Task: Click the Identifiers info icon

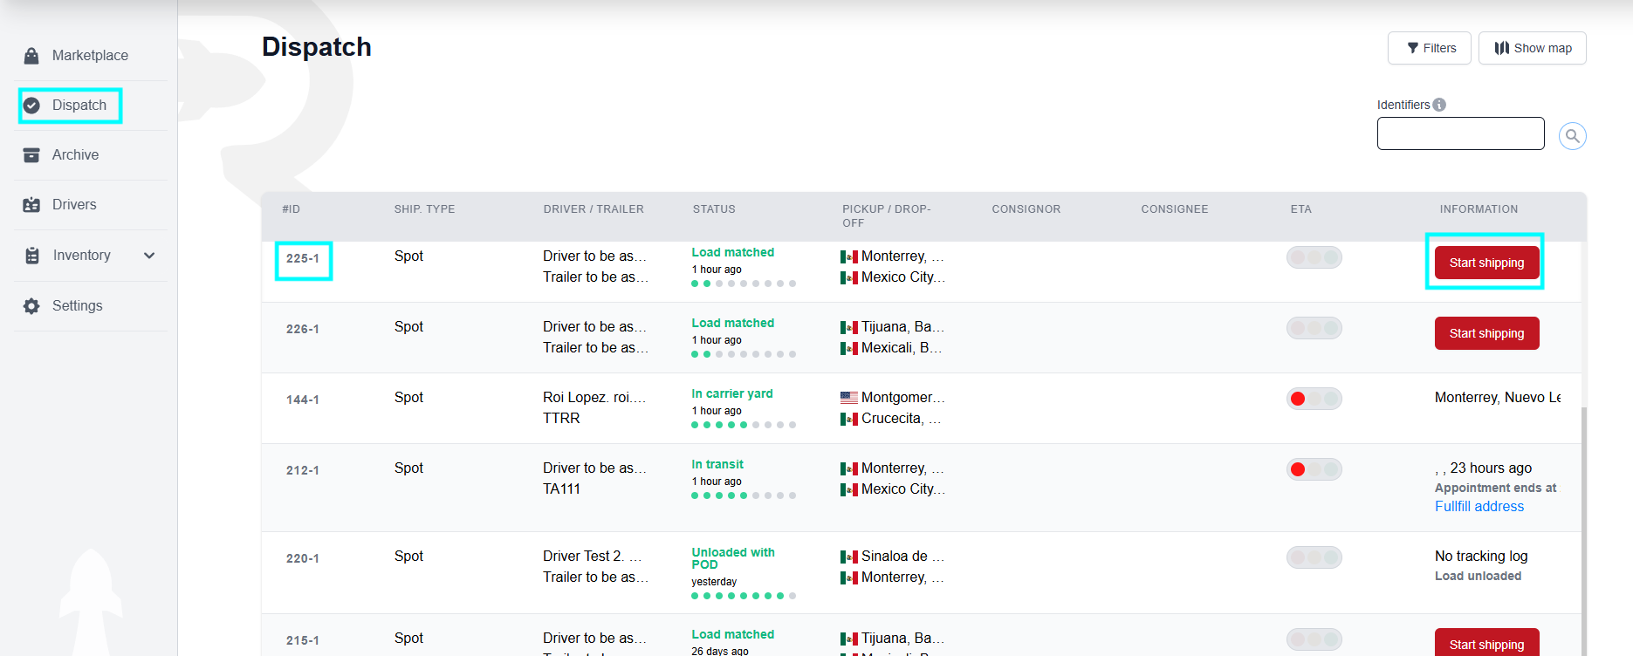Action: [1439, 105]
